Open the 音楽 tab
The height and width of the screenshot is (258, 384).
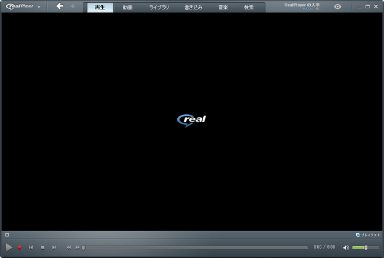click(x=223, y=8)
